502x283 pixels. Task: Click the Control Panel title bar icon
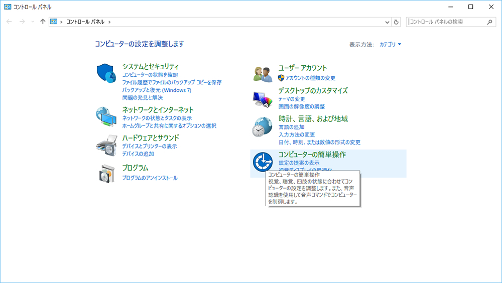click(x=8, y=7)
